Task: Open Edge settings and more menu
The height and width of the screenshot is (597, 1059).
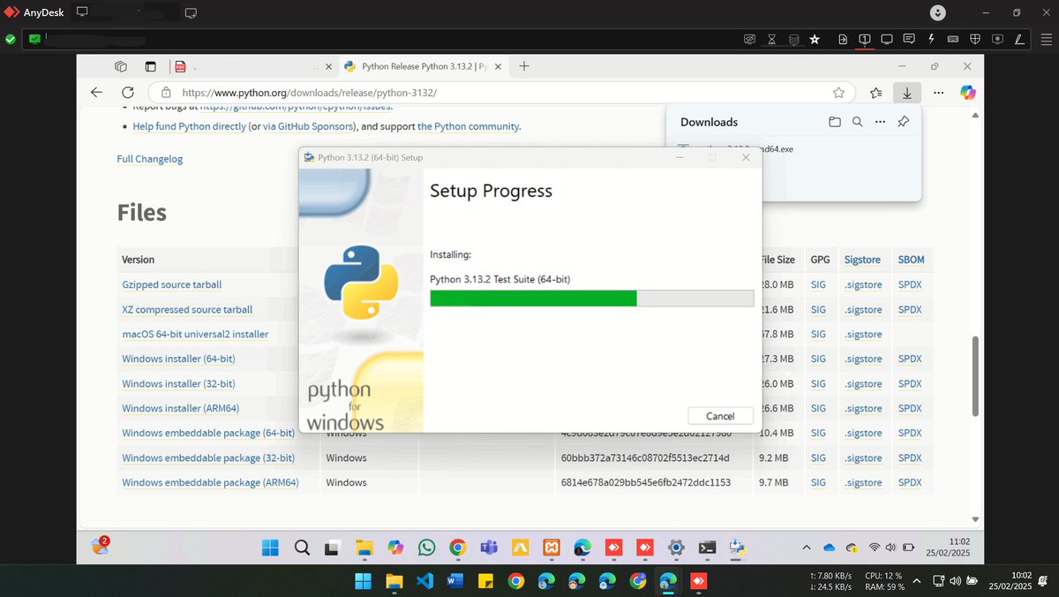Action: (x=937, y=92)
